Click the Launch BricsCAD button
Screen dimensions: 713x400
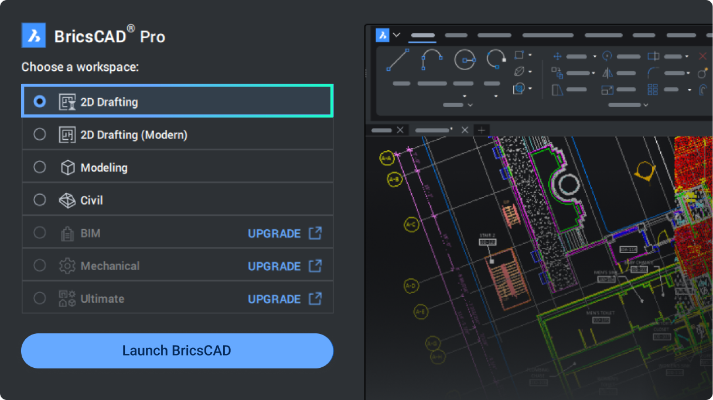177,351
